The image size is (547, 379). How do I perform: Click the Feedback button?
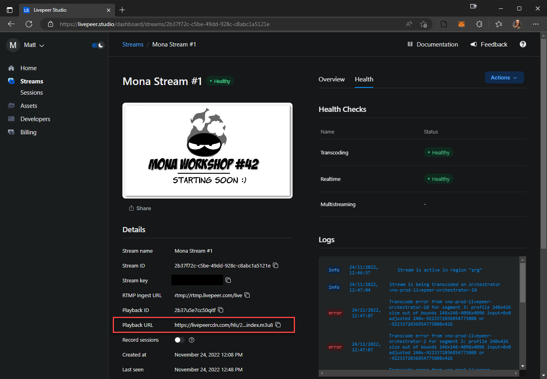coord(489,45)
